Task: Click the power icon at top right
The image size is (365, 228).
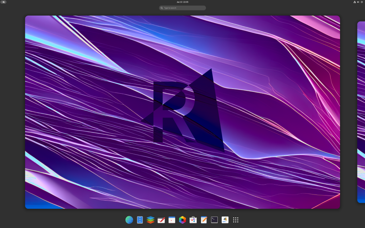Action: 362,2
